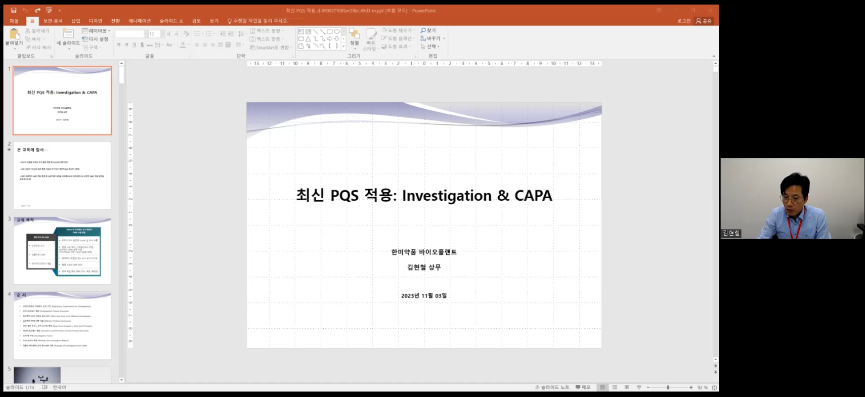Expand the shapes gallery More arrow
This screenshot has height=397, width=865.
point(344,46)
